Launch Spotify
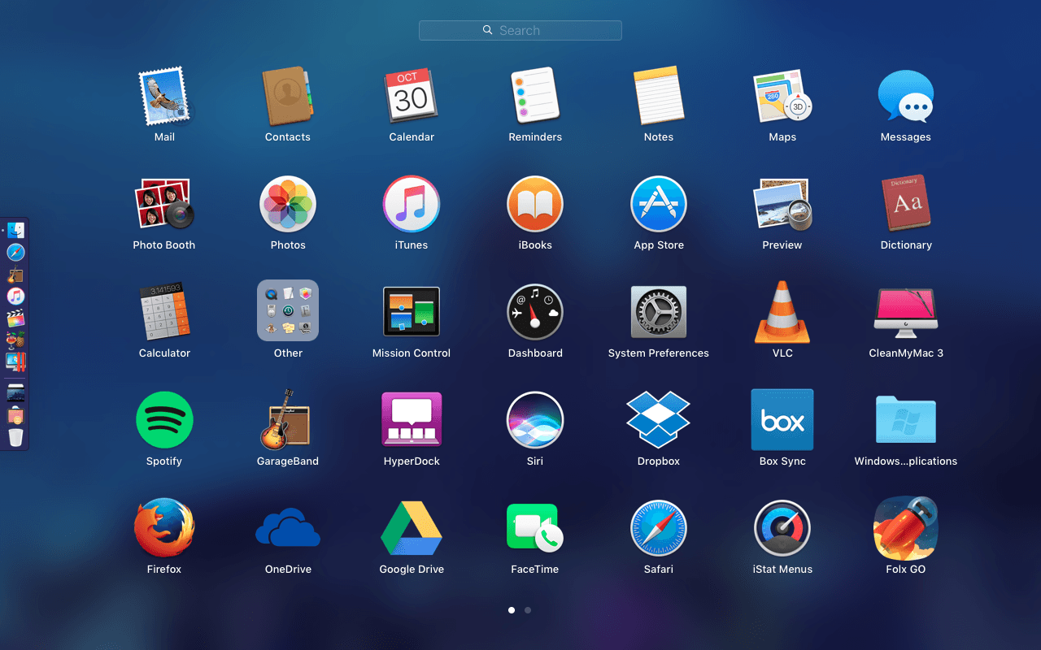Viewport: 1041px width, 650px height. (164, 420)
